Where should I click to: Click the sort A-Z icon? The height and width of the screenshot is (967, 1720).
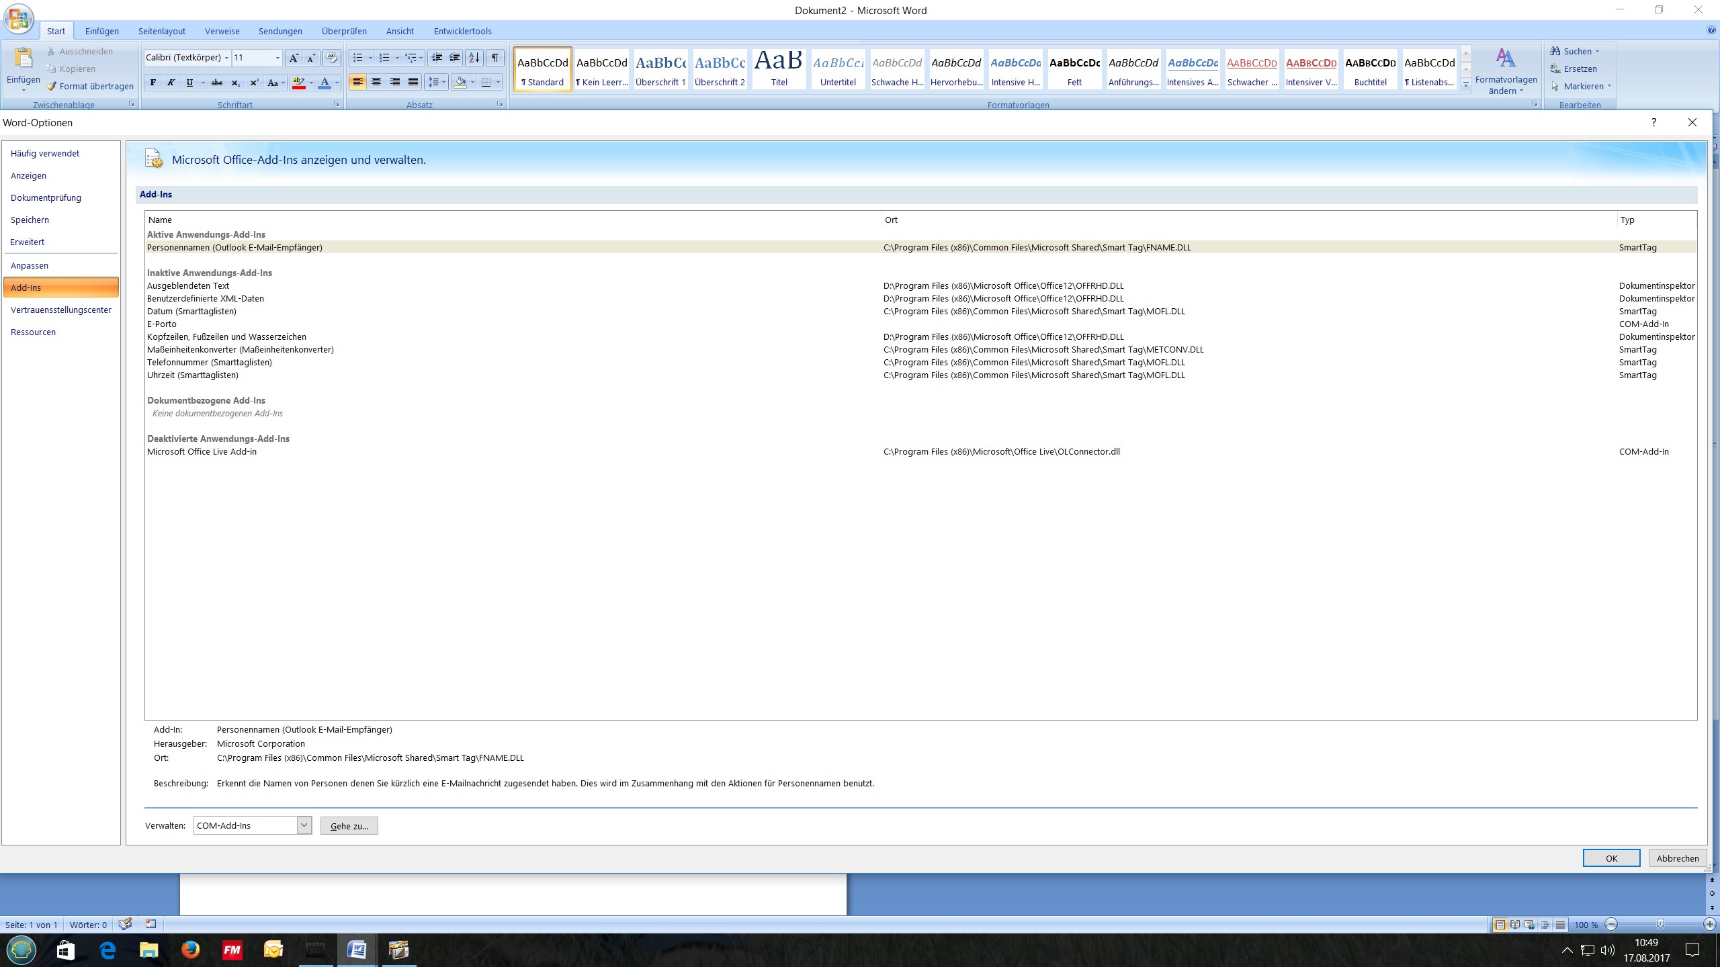[x=474, y=58]
